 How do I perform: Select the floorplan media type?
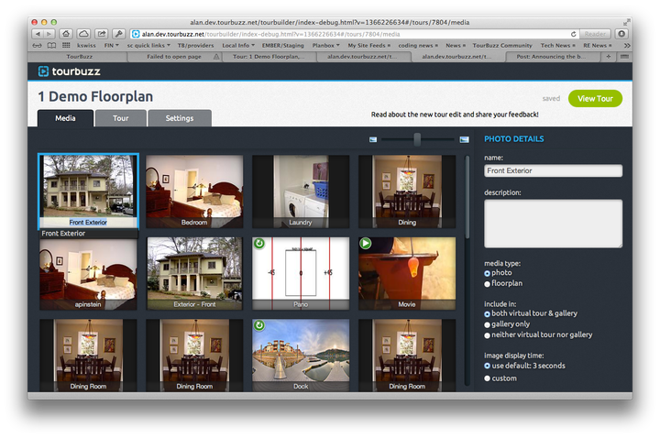pyautogui.click(x=487, y=284)
